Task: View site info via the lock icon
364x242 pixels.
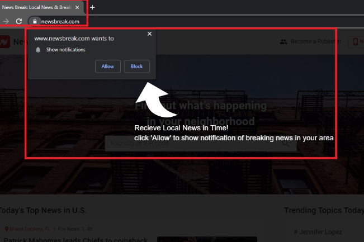Action: (35, 21)
